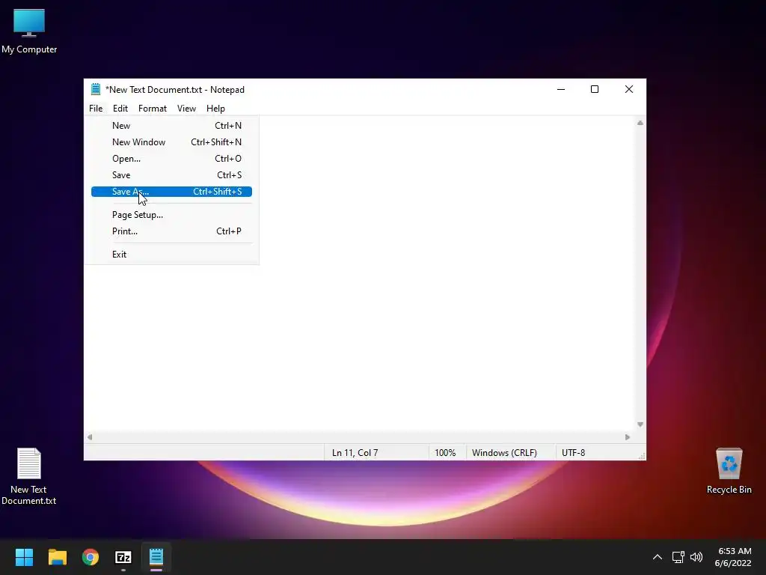Viewport: 766px width, 575px height.
Task: Choose Exit from File menu
Action: click(x=171, y=255)
